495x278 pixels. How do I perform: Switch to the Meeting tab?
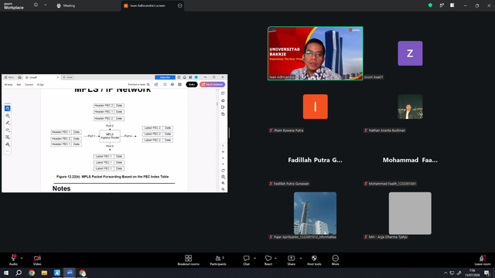66,5
